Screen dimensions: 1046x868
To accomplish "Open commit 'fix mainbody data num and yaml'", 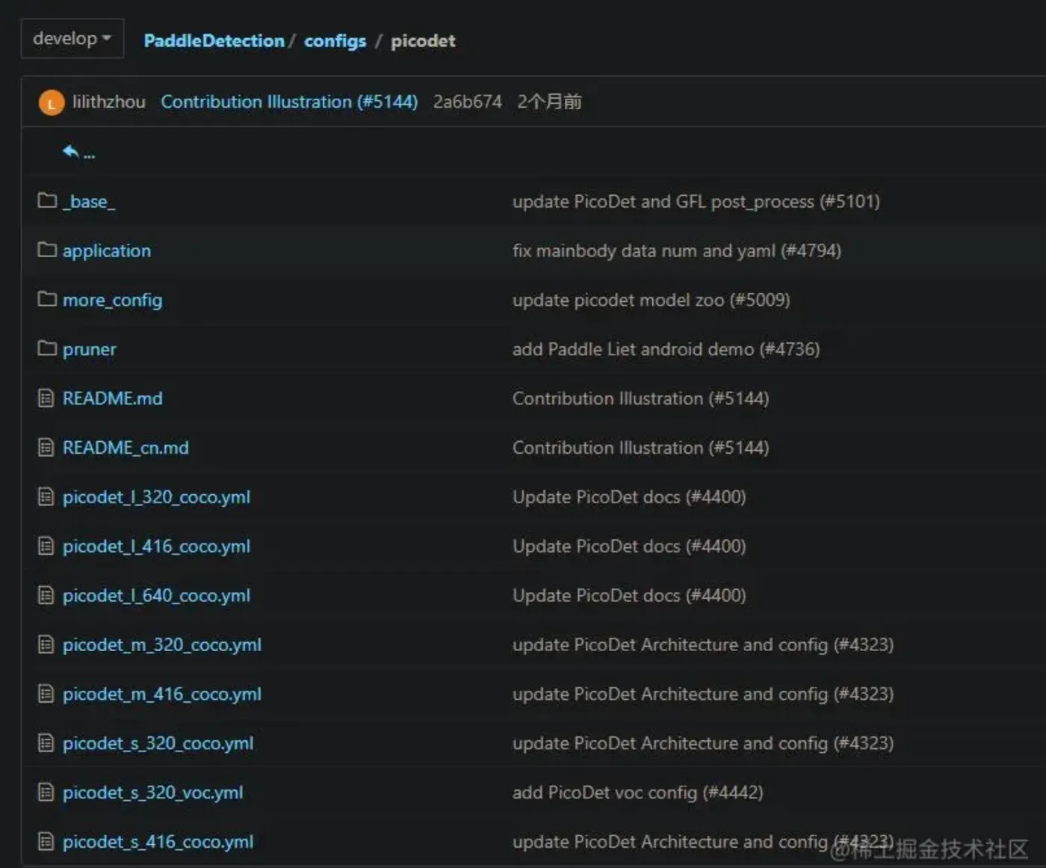I will tap(677, 251).
